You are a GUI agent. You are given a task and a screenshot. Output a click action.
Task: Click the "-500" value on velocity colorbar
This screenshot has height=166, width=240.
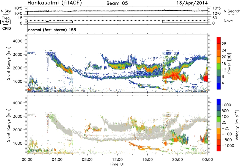[226, 140]
